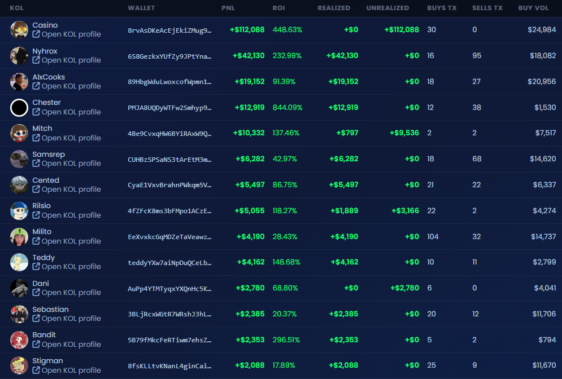Select wallet address CUHBzSPSaNS3tArEtM3m...
This screenshot has width=562, height=379.
point(169,159)
